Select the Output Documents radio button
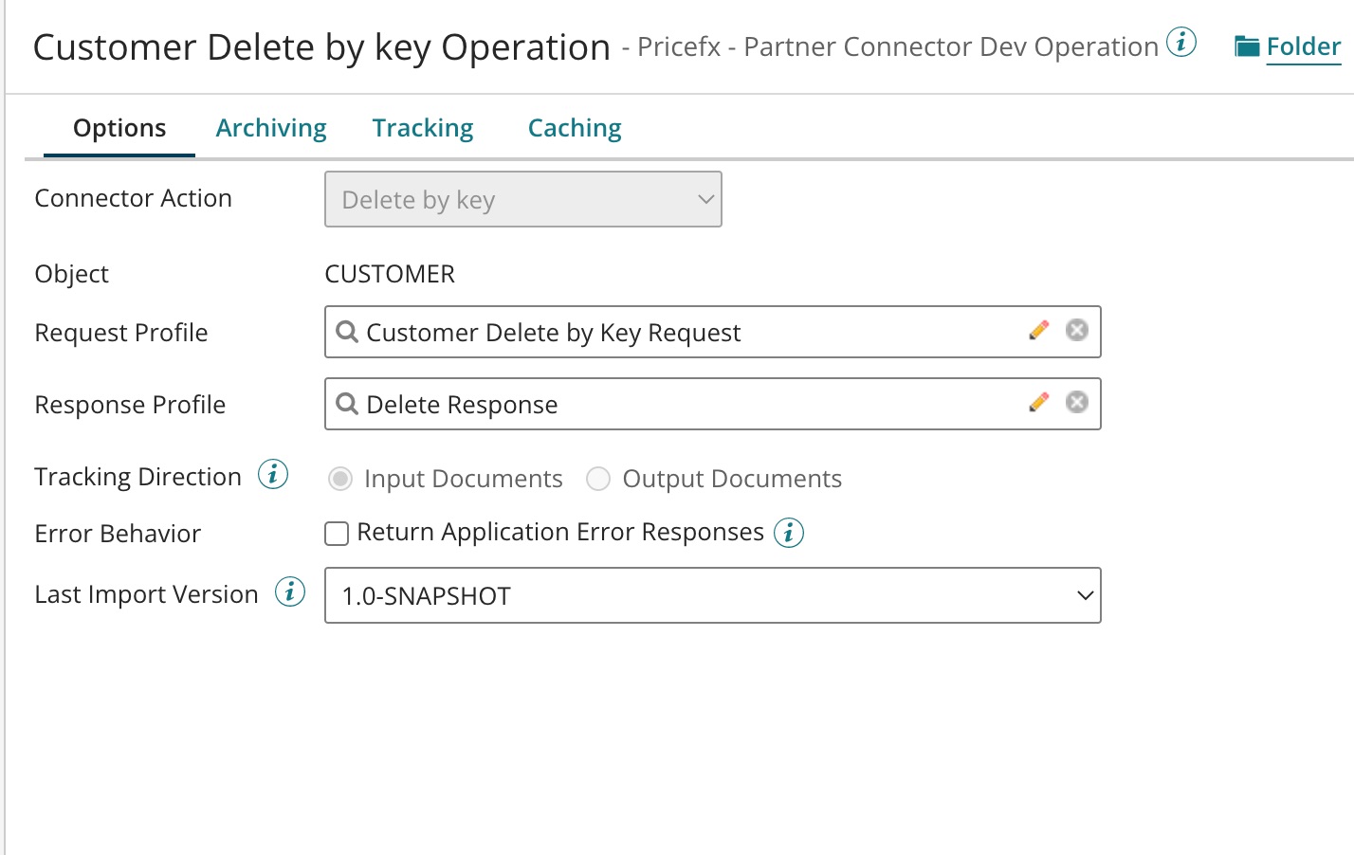1354x855 pixels. tap(598, 480)
